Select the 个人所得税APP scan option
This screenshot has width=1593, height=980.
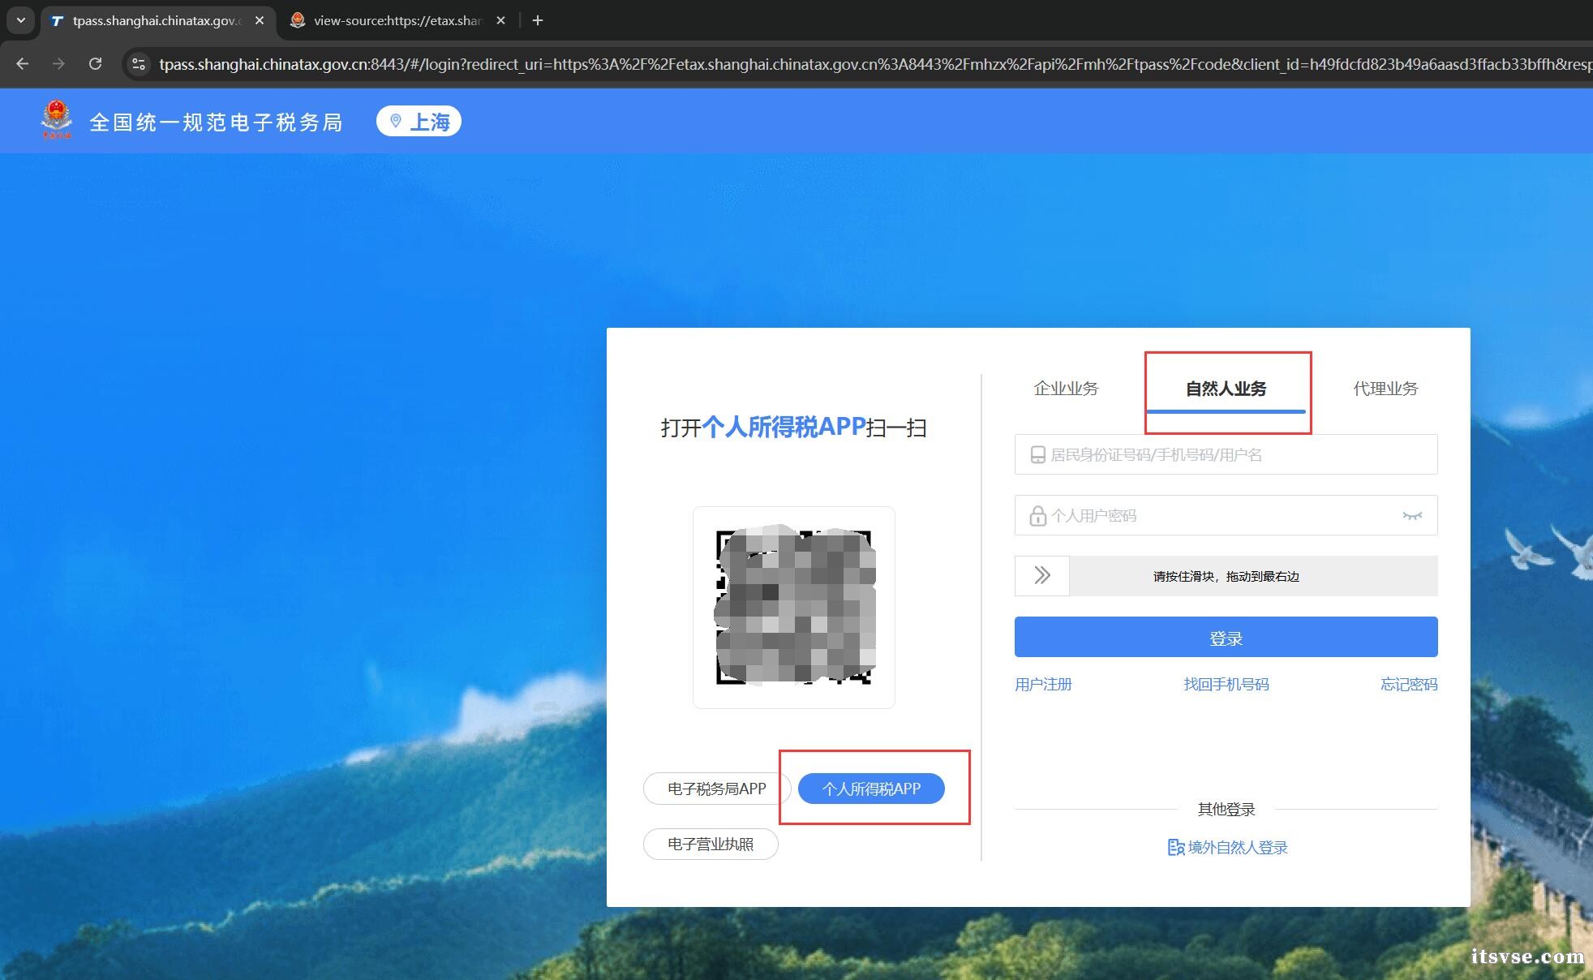click(x=871, y=789)
